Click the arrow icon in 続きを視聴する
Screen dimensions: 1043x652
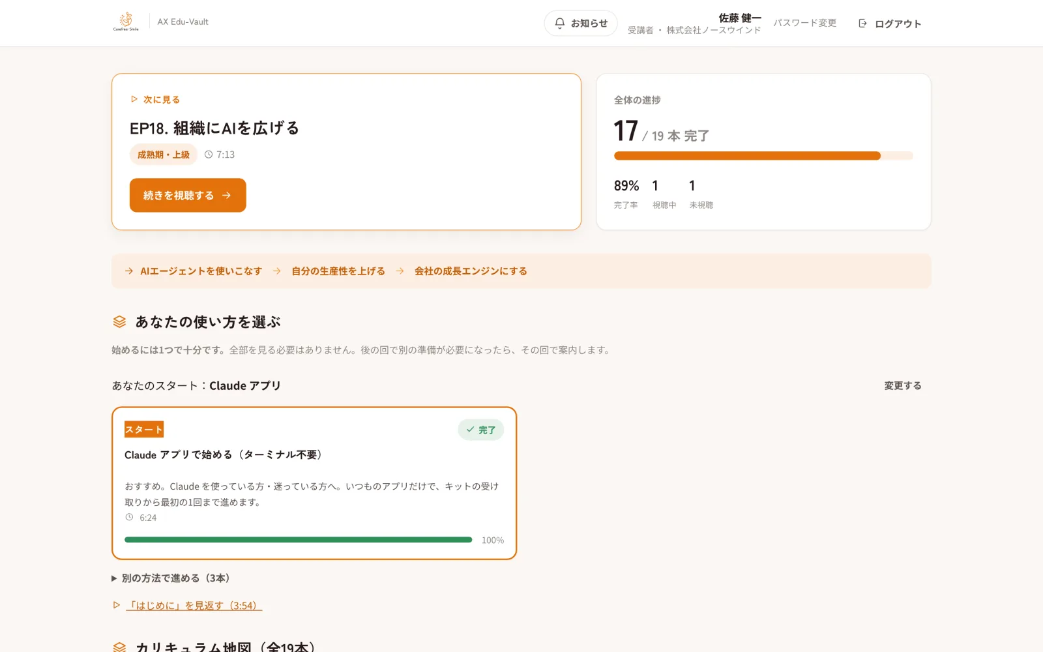[226, 195]
